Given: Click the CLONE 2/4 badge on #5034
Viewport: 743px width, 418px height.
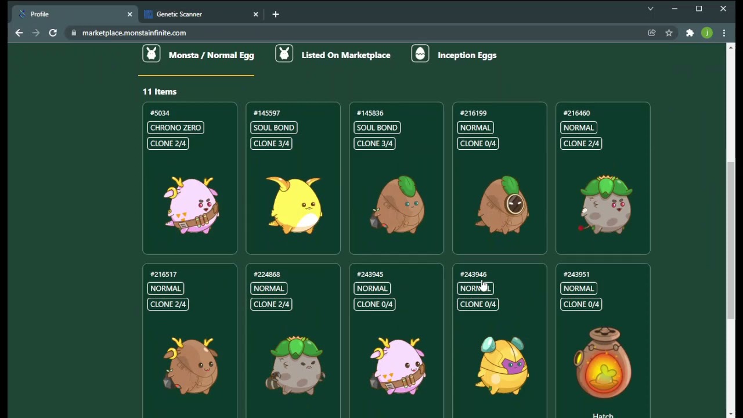Looking at the screenshot, I should [x=168, y=143].
